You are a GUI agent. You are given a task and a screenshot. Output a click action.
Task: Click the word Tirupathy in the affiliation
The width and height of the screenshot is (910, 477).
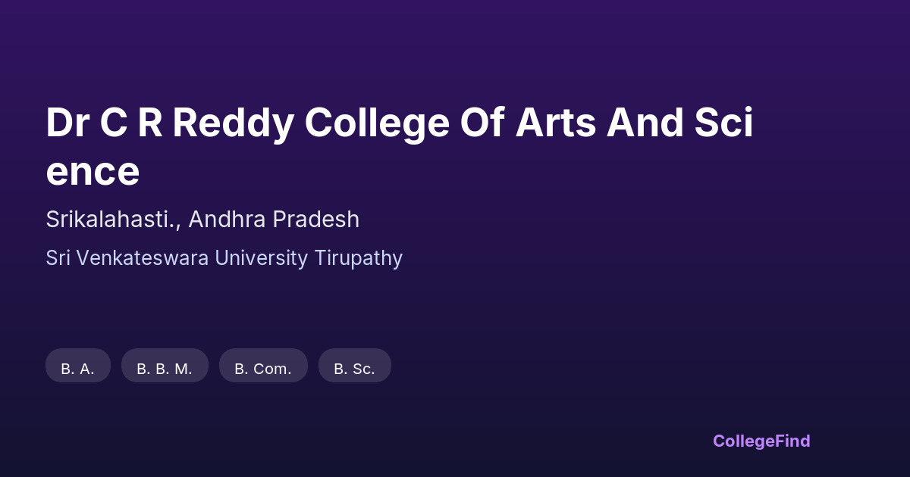pyautogui.click(x=358, y=258)
